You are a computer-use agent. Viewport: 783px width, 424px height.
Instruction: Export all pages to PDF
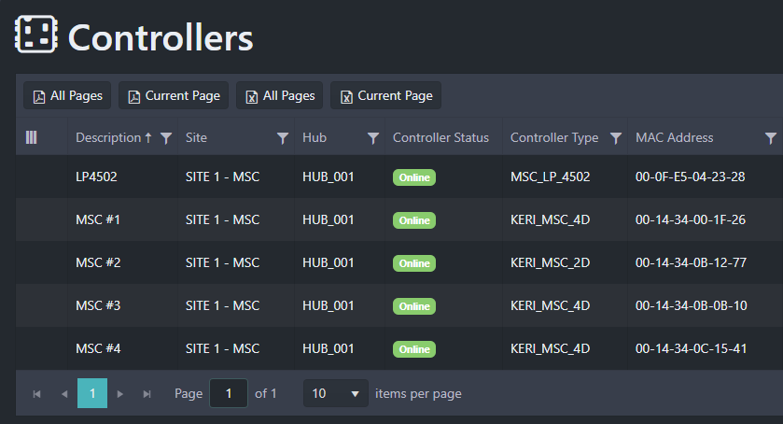pyautogui.click(x=67, y=95)
